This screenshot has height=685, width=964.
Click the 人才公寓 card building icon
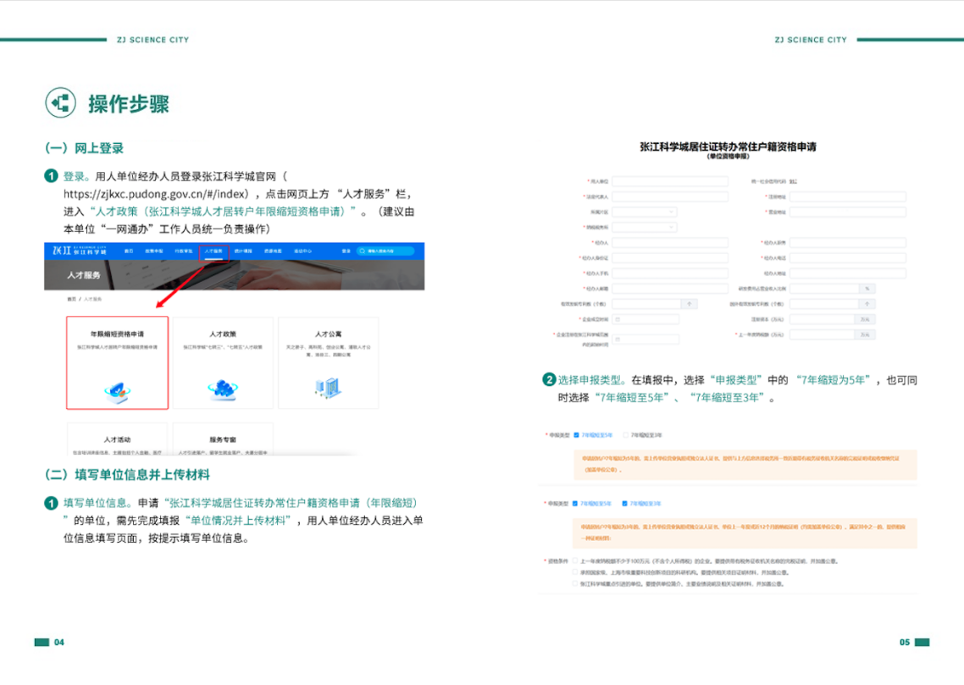click(329, 388)
